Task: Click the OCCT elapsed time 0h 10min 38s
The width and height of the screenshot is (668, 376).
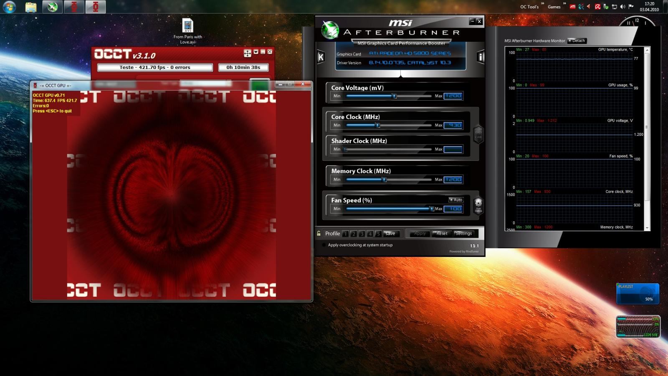Action: point(243,67)
